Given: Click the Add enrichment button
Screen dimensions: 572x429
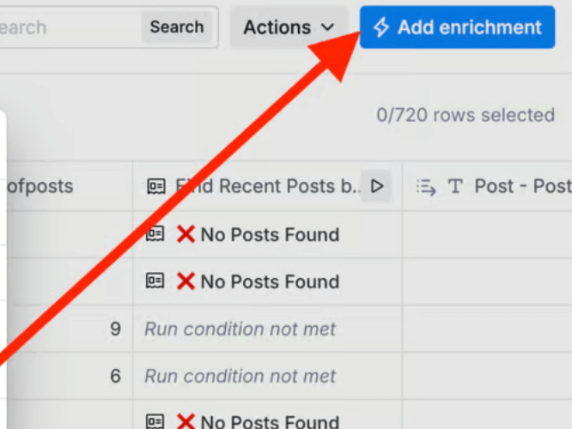Looking at the screenshot, I should (457, 27).
